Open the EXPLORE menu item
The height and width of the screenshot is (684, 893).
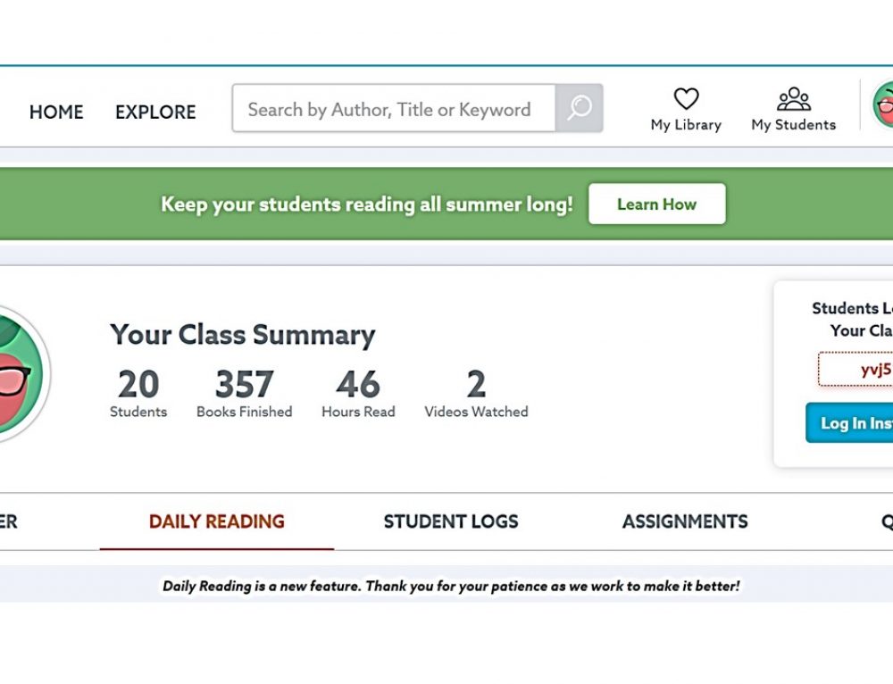pyautogui.click(x=155, y=113)
